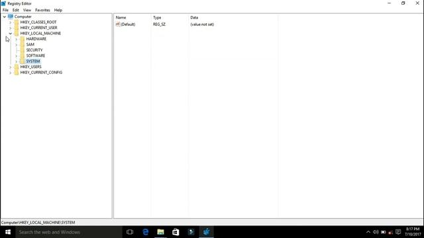Open the View menu
Viewport: 424px width, 238px height.
pyautogui.click(x=26, y=10)
